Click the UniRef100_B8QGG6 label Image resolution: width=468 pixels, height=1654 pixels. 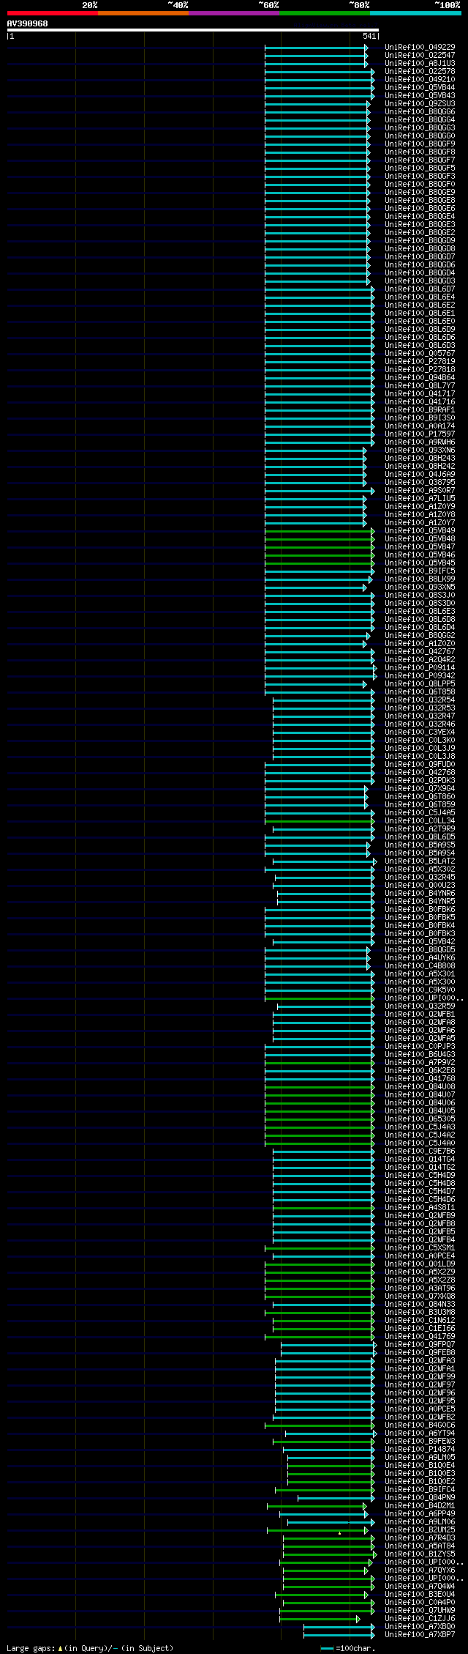(x=420, y=112)
